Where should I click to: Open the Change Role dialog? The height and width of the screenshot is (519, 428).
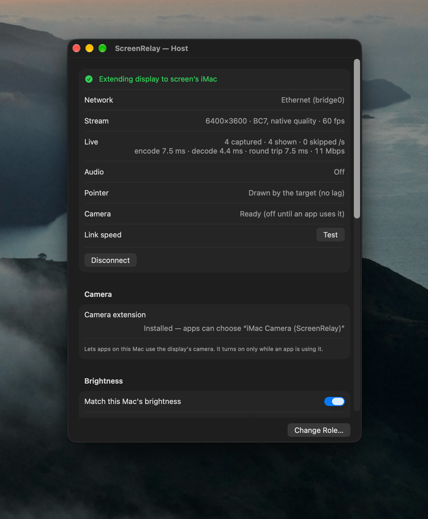point(319,430)
